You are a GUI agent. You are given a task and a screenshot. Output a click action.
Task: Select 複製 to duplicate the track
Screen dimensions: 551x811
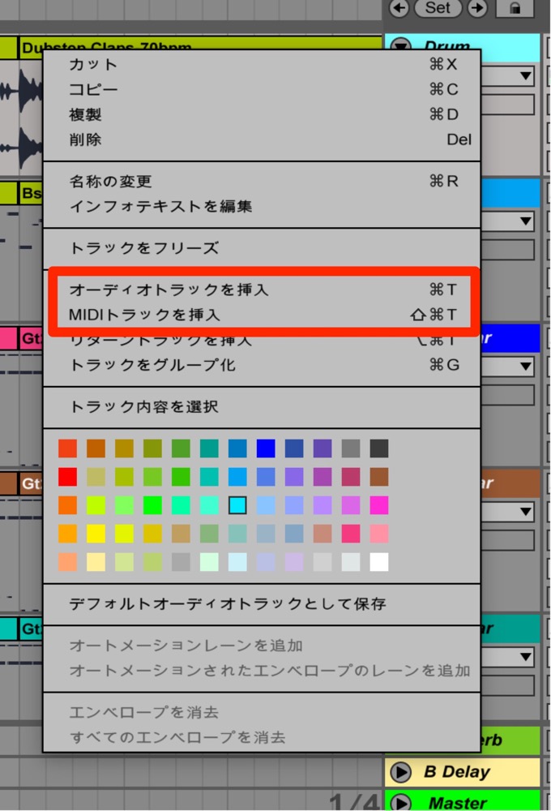(262, 114)
